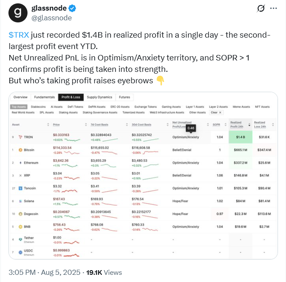This screenshot has height=282, width=286.
Task: Open the Fundamentals tab
Action: tap(44, 97)
